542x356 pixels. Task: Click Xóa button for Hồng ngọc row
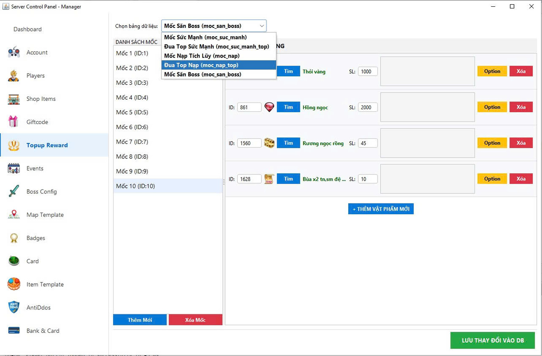coord(521,107)
